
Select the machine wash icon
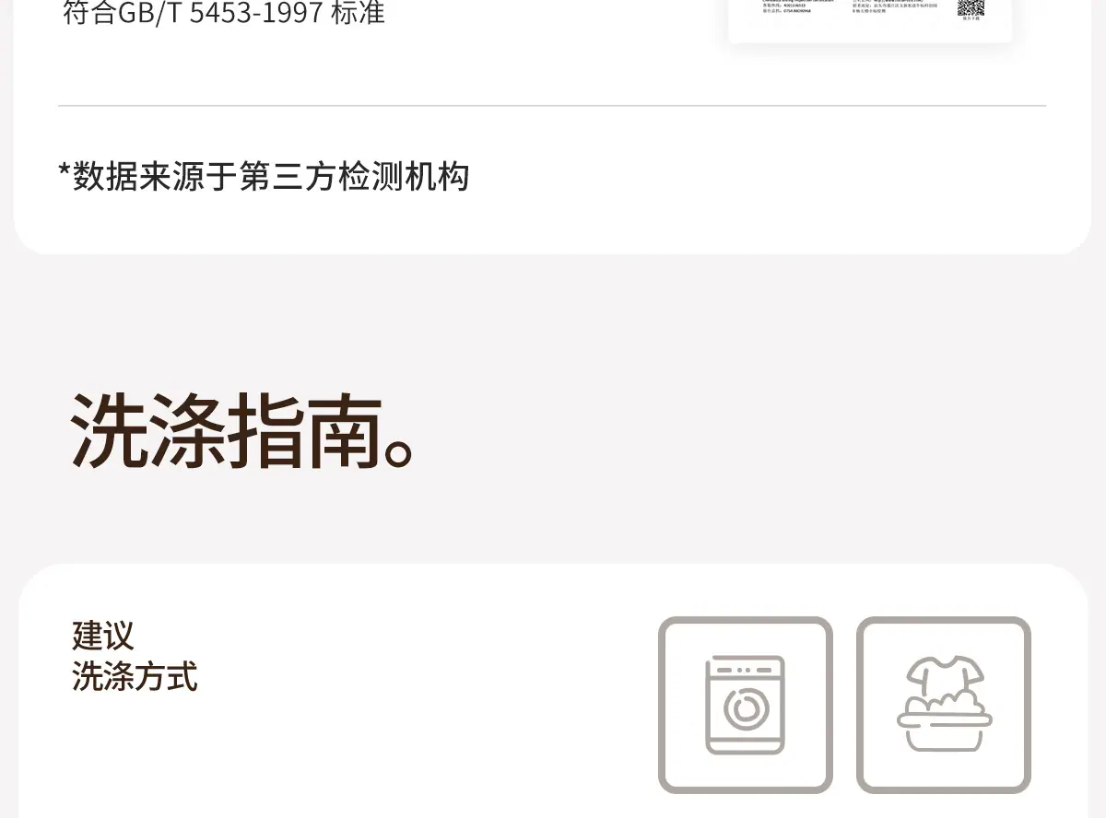coord(745,705)
